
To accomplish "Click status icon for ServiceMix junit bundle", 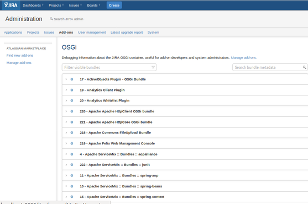I will (72, 165).
